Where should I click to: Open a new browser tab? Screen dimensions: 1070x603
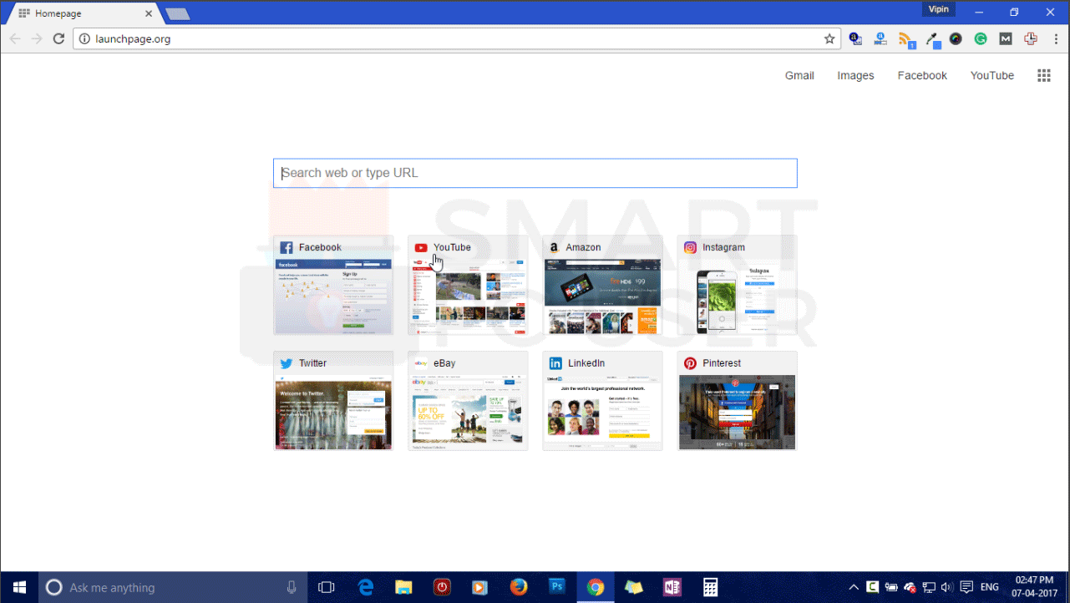(176, 13)
